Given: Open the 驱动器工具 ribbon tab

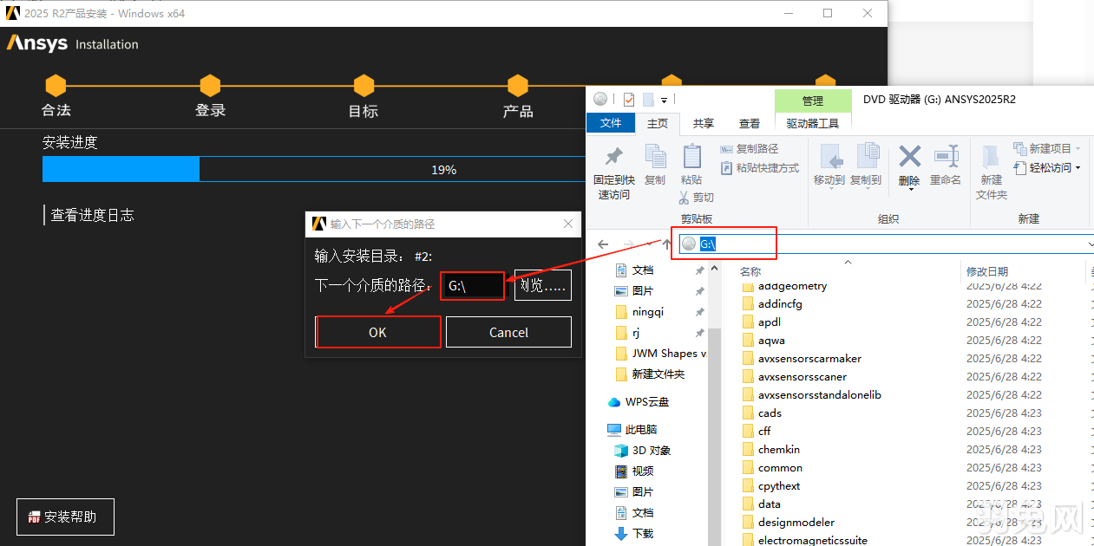Looking at the screenshot, I should coord(813,124).
